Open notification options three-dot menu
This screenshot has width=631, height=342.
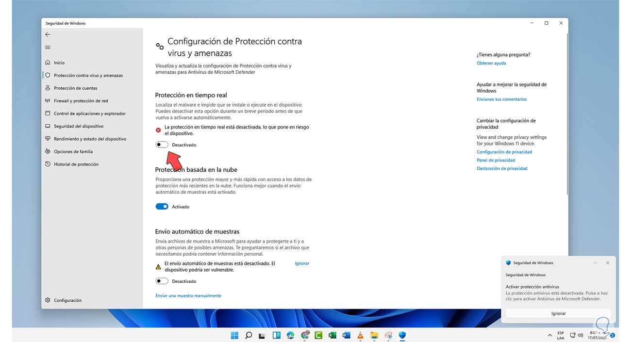[595, 263]
